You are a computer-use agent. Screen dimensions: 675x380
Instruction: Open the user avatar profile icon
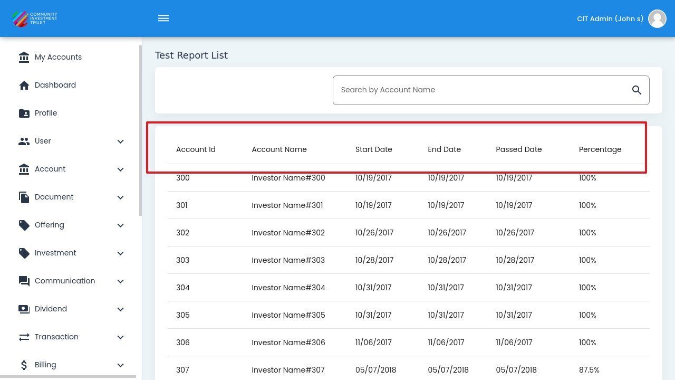[657, 18]
